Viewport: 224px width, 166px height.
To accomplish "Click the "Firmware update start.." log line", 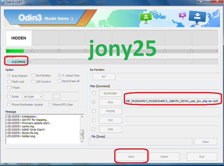I will tap(29, 123).
